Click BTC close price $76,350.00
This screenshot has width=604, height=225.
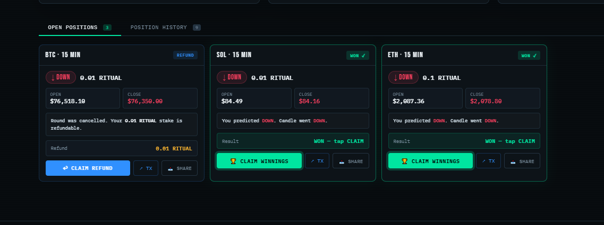[x=145, y=101]
